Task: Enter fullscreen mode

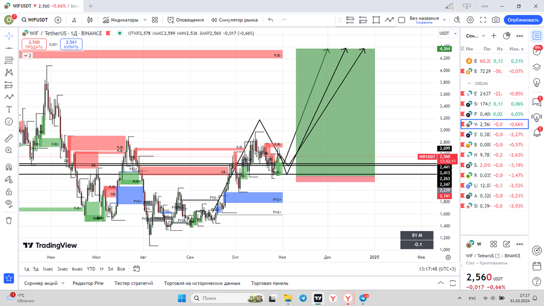Action: tap(483, 20)
